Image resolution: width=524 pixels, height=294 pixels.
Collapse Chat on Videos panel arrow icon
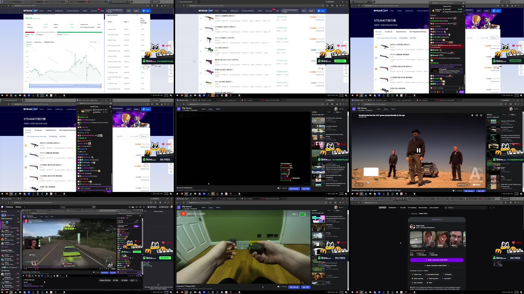[145, 211]
